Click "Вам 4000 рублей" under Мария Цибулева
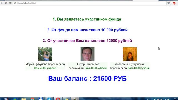 (x=45, y=68)
